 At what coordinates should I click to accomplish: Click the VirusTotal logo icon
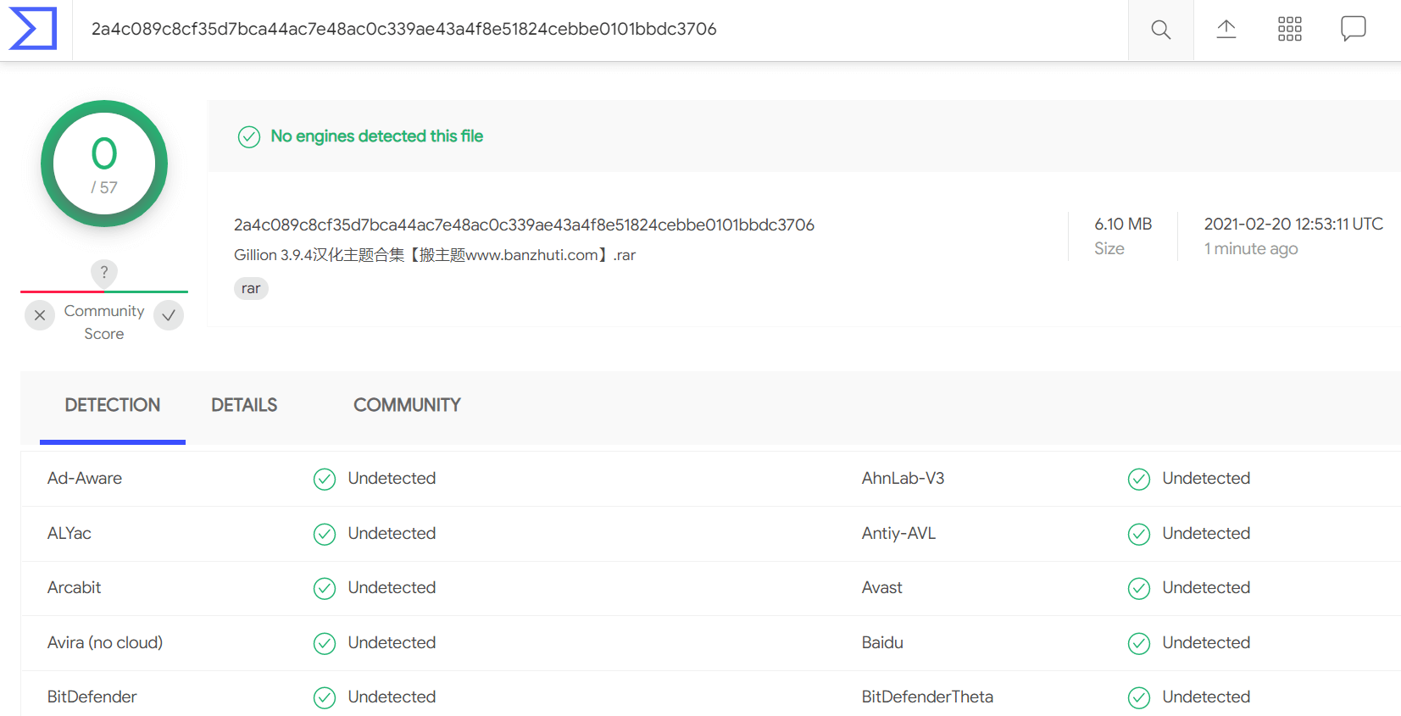coord(33,29)
